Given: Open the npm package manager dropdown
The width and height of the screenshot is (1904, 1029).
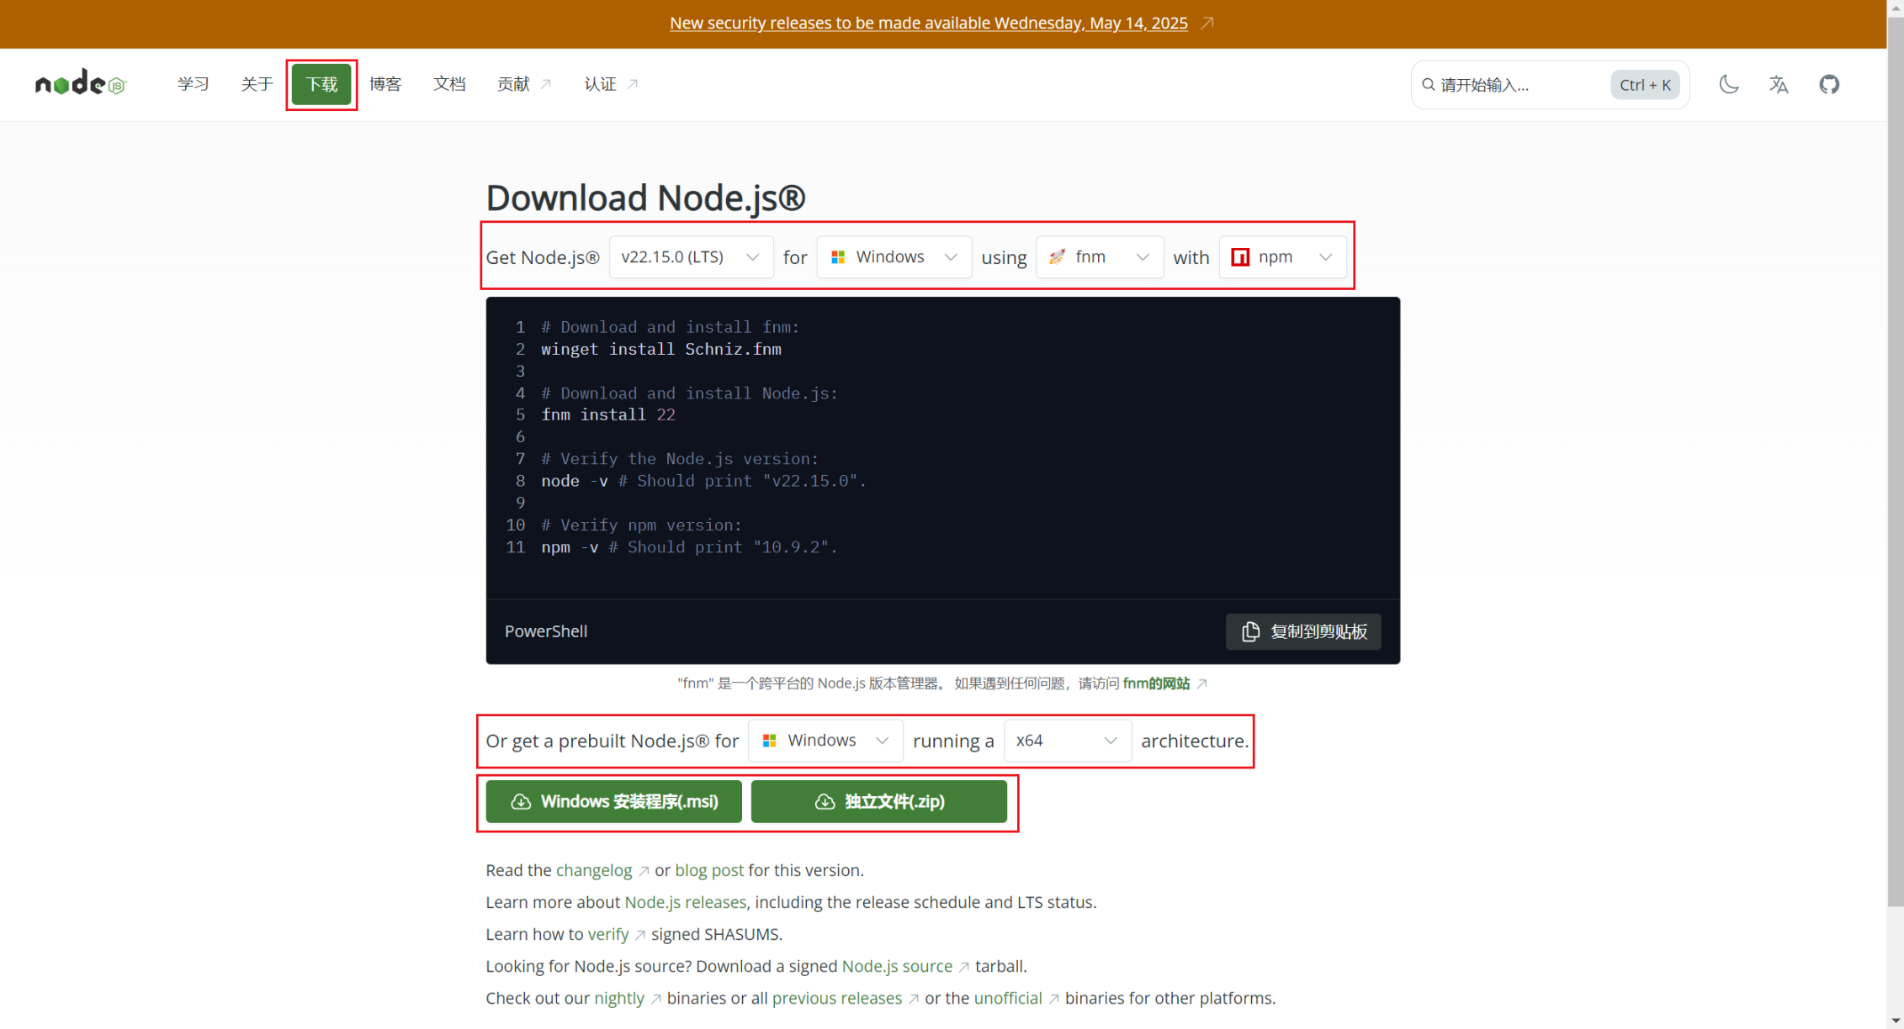Looking at the screenshot, I should (x=1281, y=257).
